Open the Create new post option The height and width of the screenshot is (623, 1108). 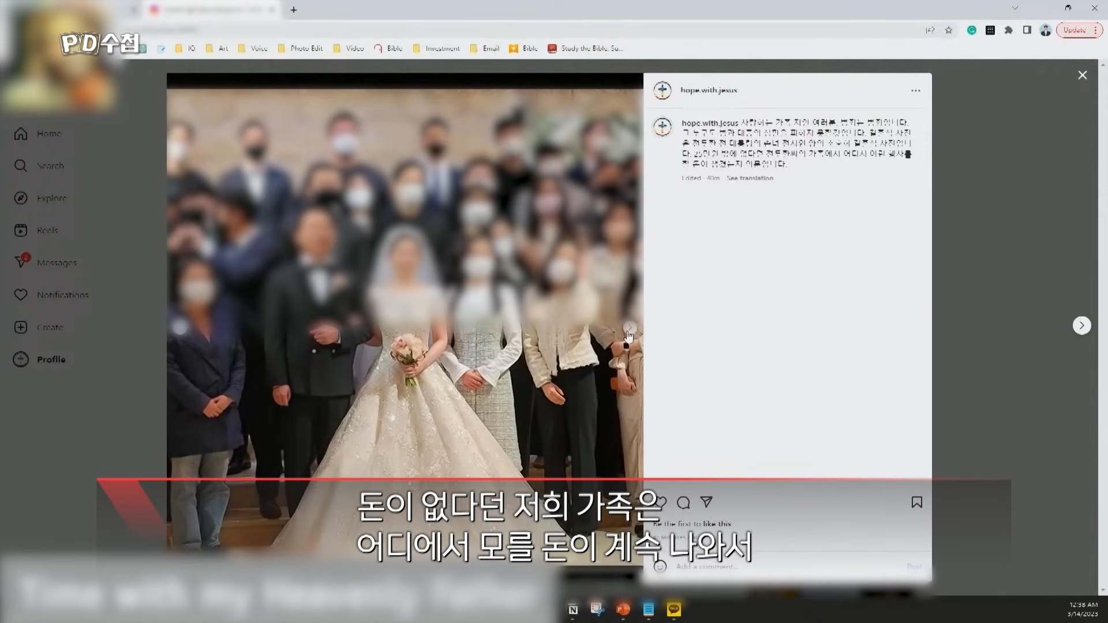pos(39,327)
